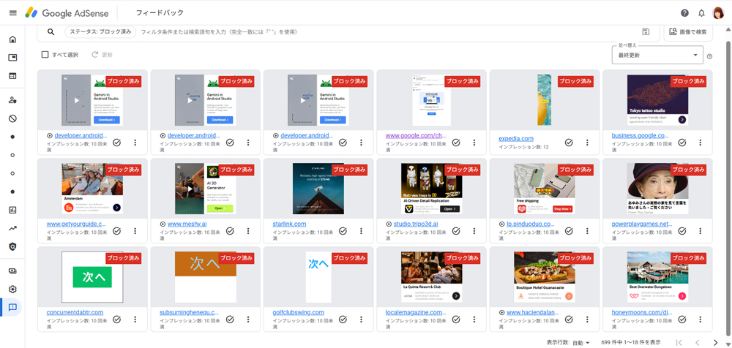Mark golfclubswing.com ad as reviewed
732x348 pixels.
tap(343, 319)
